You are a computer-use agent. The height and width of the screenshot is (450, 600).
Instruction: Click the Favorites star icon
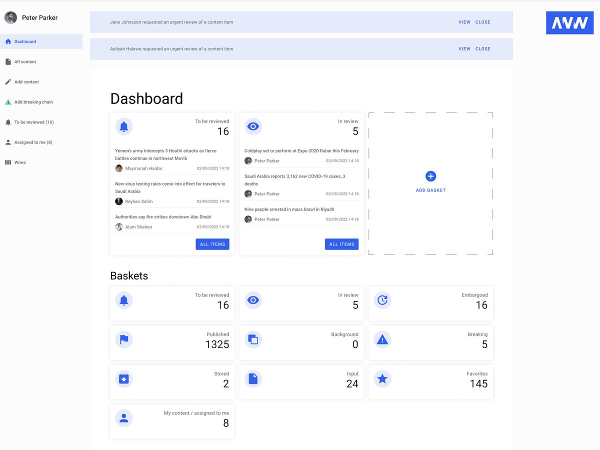[382, 379]
